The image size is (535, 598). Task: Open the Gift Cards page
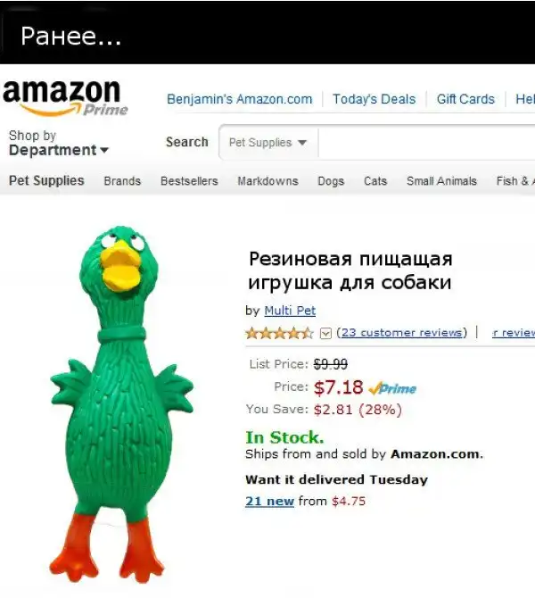coord(465,99)
